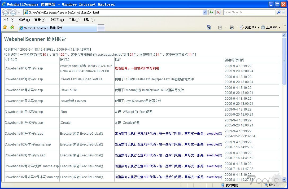Click the Internet Explorer title bar icon
288x189 pixels.
pos(4,4)
